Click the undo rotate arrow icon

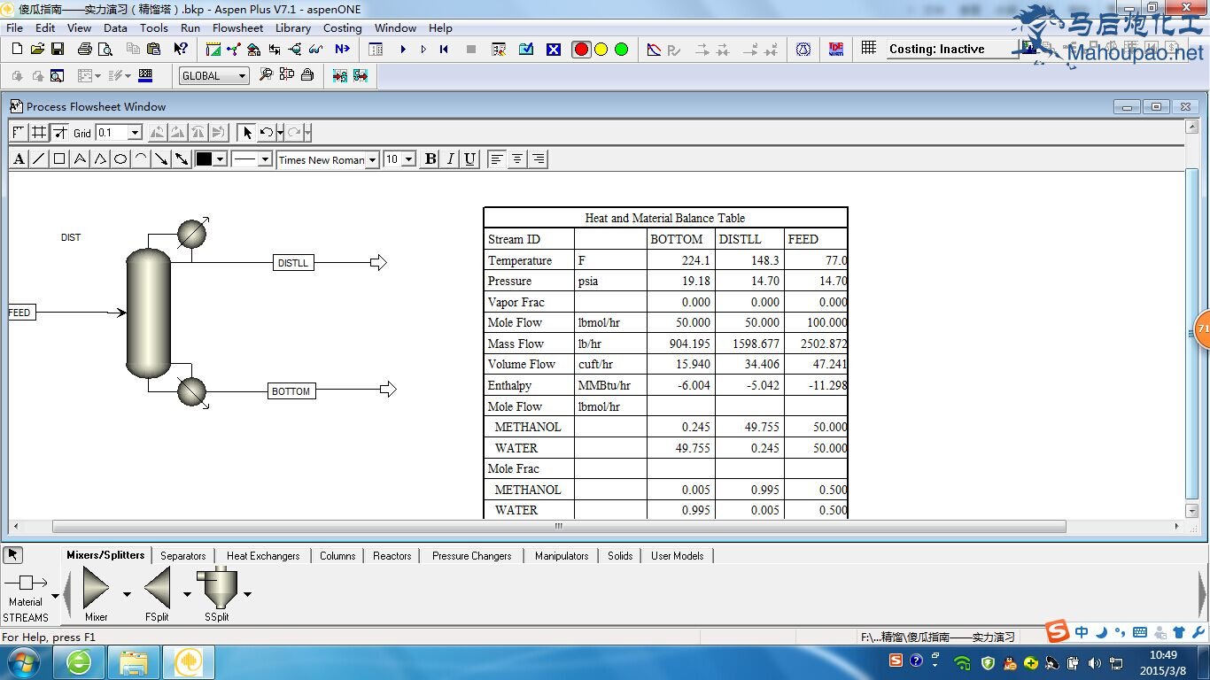(266, 132)
